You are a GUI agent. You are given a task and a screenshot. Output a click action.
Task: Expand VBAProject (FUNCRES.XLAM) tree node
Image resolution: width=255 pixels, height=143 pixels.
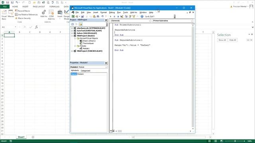(72, 51)
